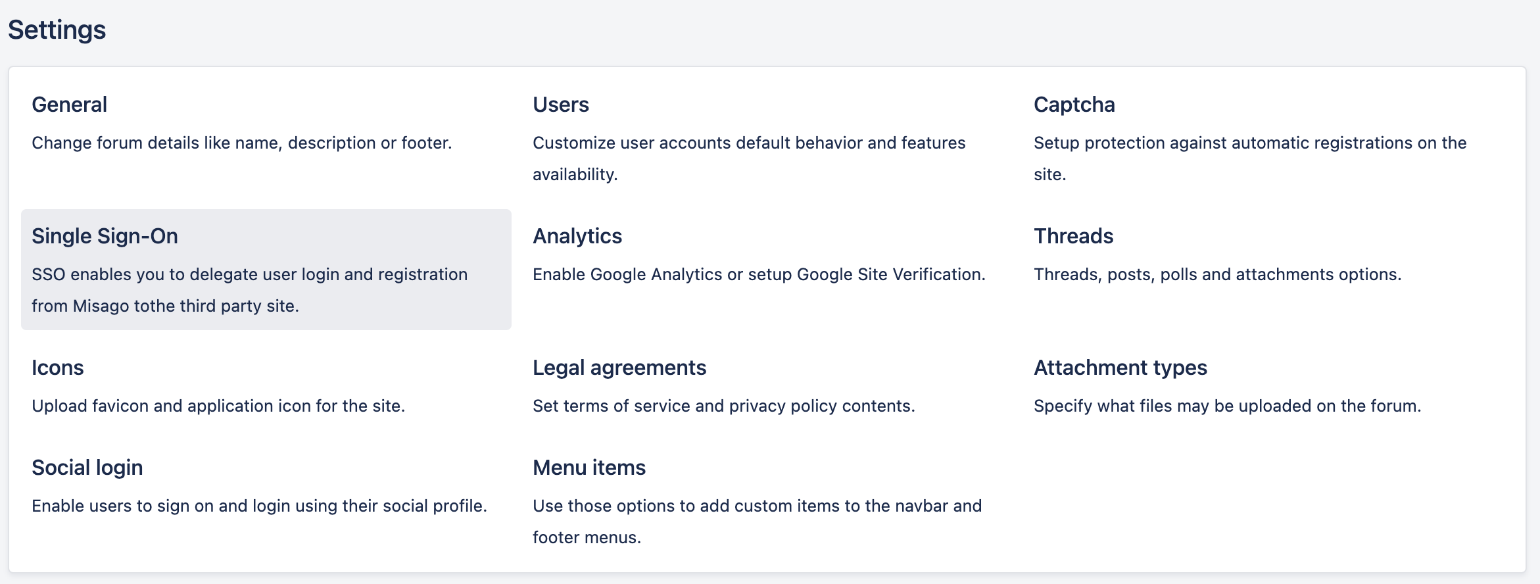Click the Settings page heading
The height and width of the screenshot is (584, 1540).
[x=57, y=30]
